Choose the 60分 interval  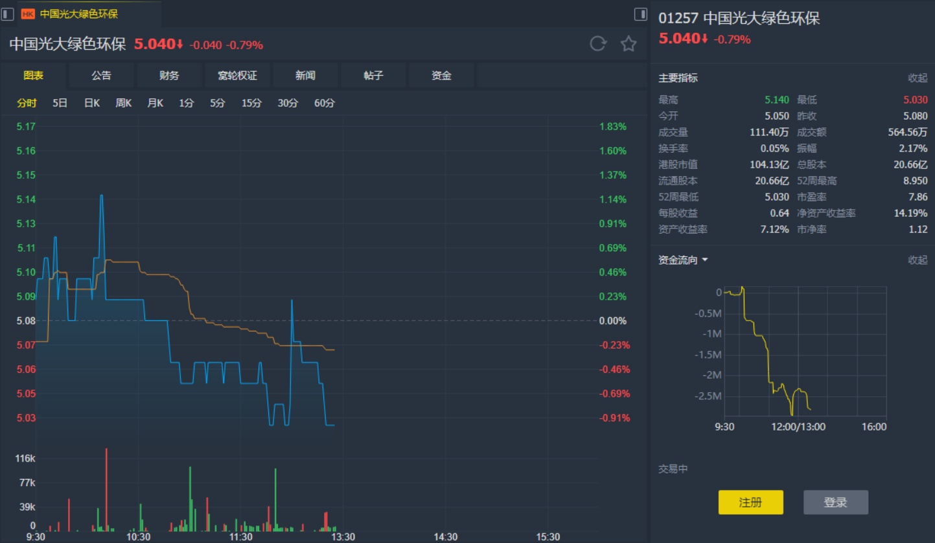click(x=325, y=103)
